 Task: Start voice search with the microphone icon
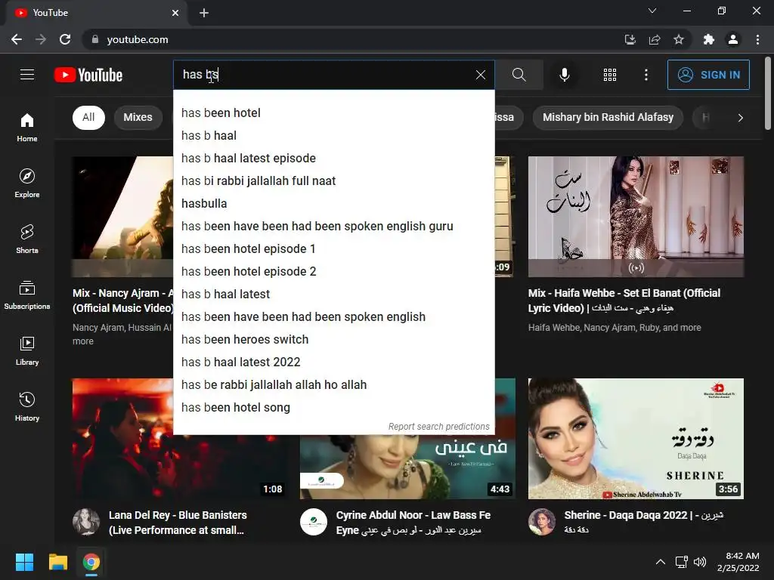pyautogui.click(x=564, y=75)
